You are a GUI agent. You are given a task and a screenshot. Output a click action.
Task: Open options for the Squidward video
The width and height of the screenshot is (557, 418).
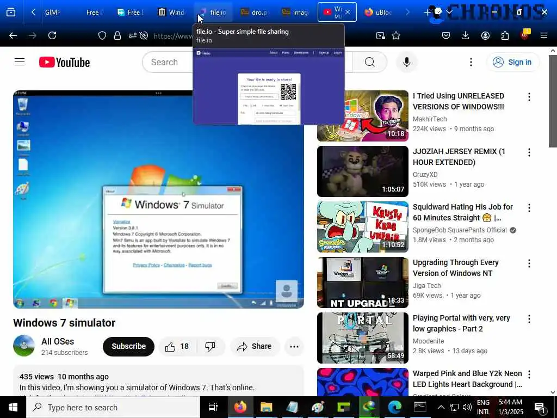pyautogui.click(x=529, y=207)
